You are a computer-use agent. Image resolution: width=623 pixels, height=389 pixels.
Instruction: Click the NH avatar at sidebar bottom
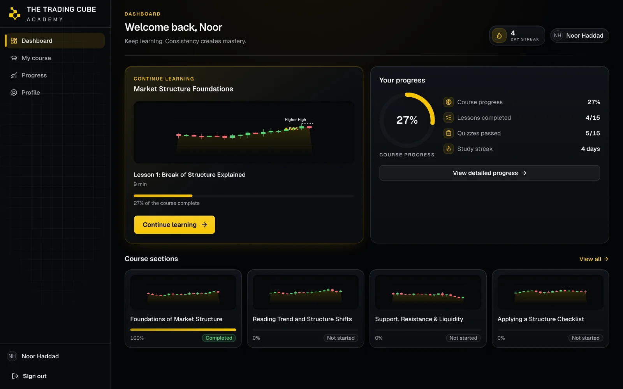pos(12,356)
